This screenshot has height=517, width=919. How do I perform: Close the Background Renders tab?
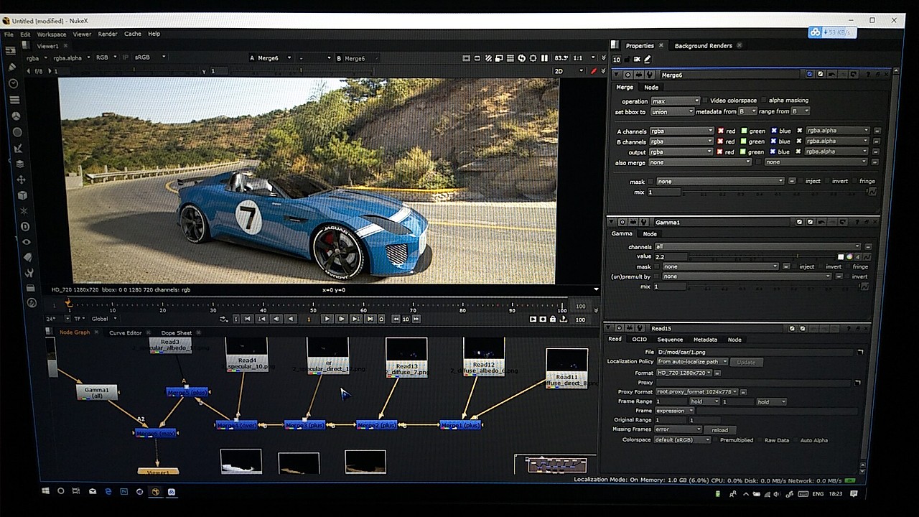pos(739,46)
